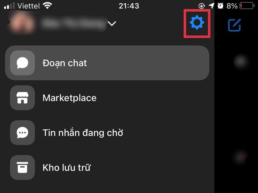Select Marketplace menu item
Screen dimensions: 258x193
(107, 98)
